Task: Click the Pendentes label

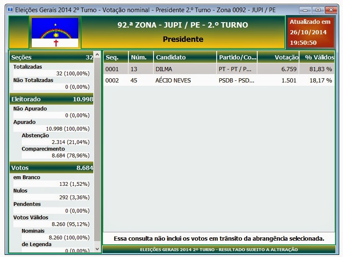Action: (27, 204)
